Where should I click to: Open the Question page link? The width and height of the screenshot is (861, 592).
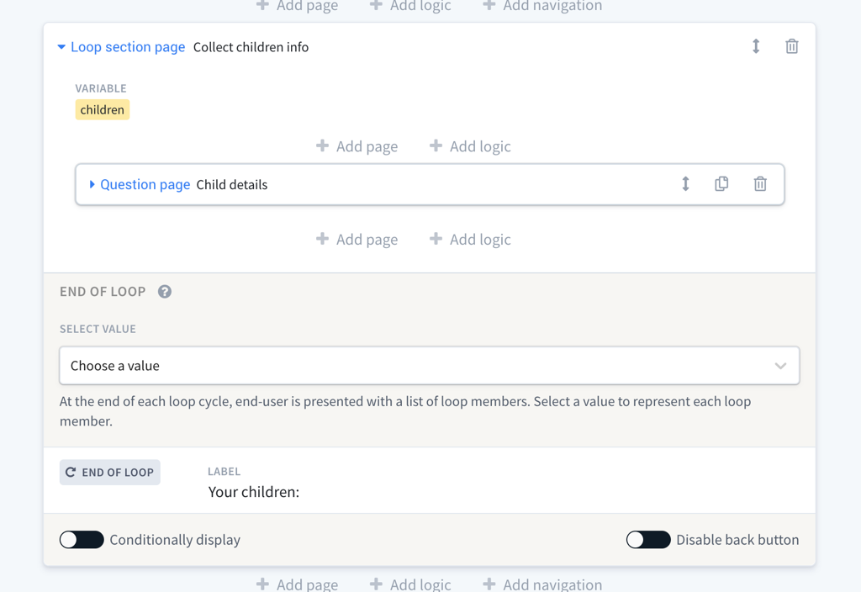145,184
